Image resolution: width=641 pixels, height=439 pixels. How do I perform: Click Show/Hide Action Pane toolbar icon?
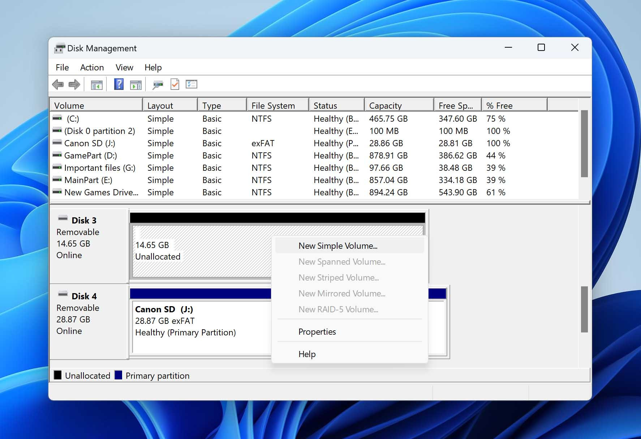(x=136, y=85)
